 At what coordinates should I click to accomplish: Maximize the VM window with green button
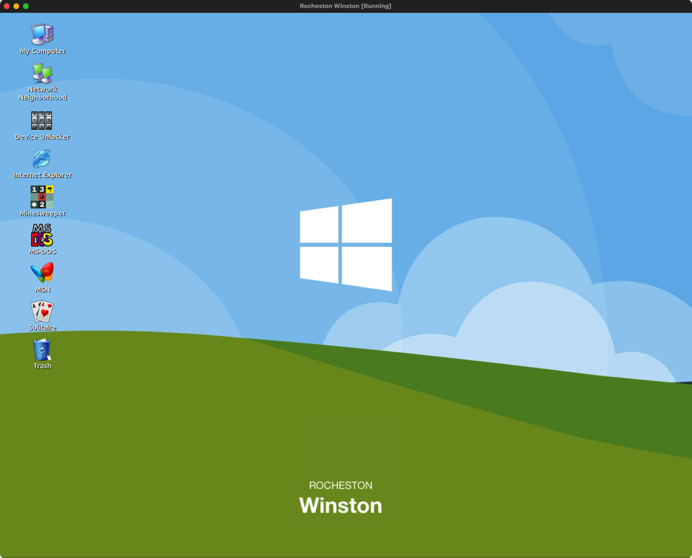pyautogui.click(x=25, y=6)
